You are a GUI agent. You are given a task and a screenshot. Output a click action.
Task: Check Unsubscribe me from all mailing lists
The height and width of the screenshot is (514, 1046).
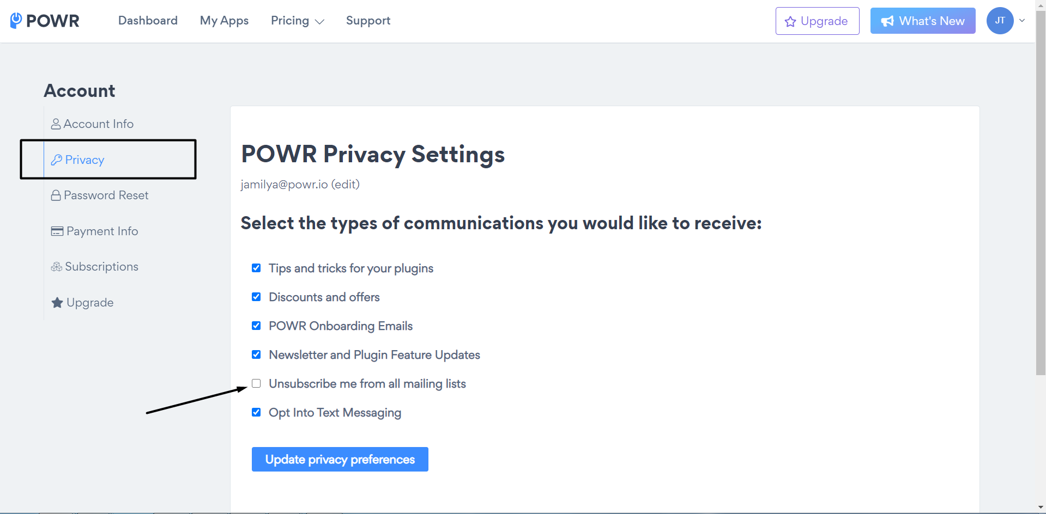click(x=256, y=383)
